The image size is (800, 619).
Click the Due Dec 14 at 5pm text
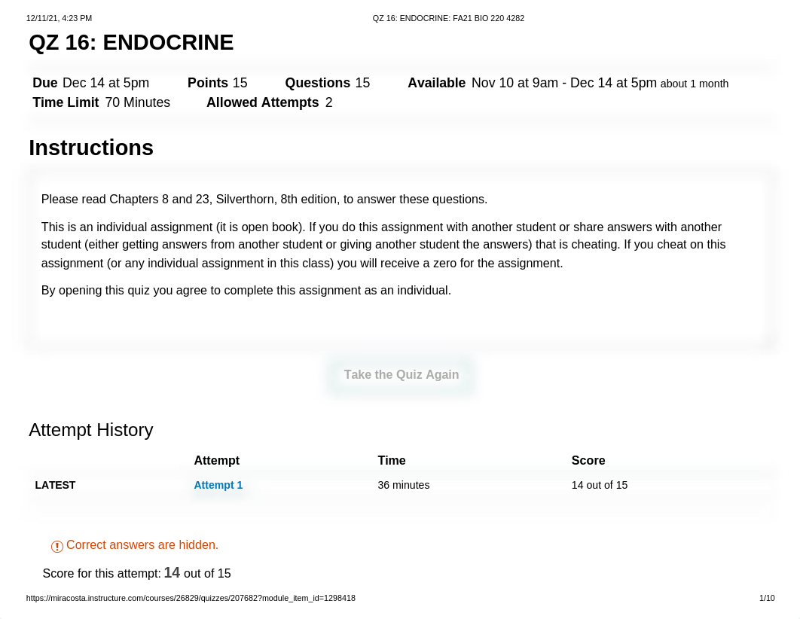pyautogui.click(x=91, y=83)
